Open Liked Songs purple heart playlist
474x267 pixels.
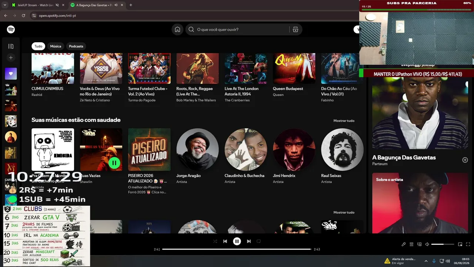[11, 73]
